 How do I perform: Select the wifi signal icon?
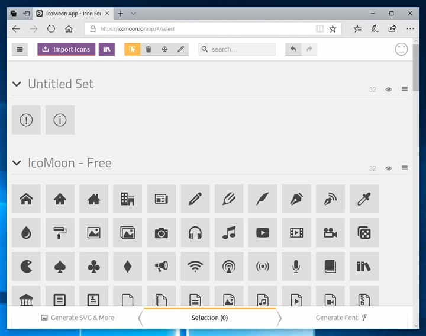pos(195,266)
